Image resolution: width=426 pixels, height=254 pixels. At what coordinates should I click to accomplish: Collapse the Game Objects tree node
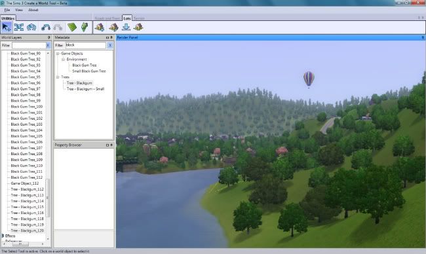(x=58, y=54)
